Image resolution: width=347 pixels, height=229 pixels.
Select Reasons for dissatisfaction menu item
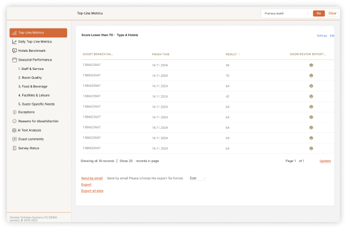[38, 121]
